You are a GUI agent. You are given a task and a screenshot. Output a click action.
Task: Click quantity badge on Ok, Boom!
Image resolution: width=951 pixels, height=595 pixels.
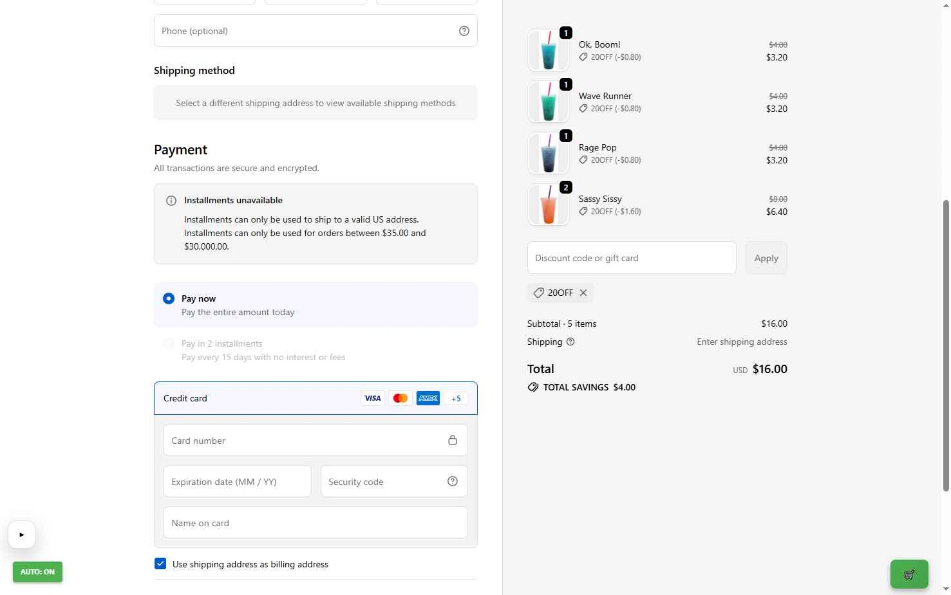[566, 33]
